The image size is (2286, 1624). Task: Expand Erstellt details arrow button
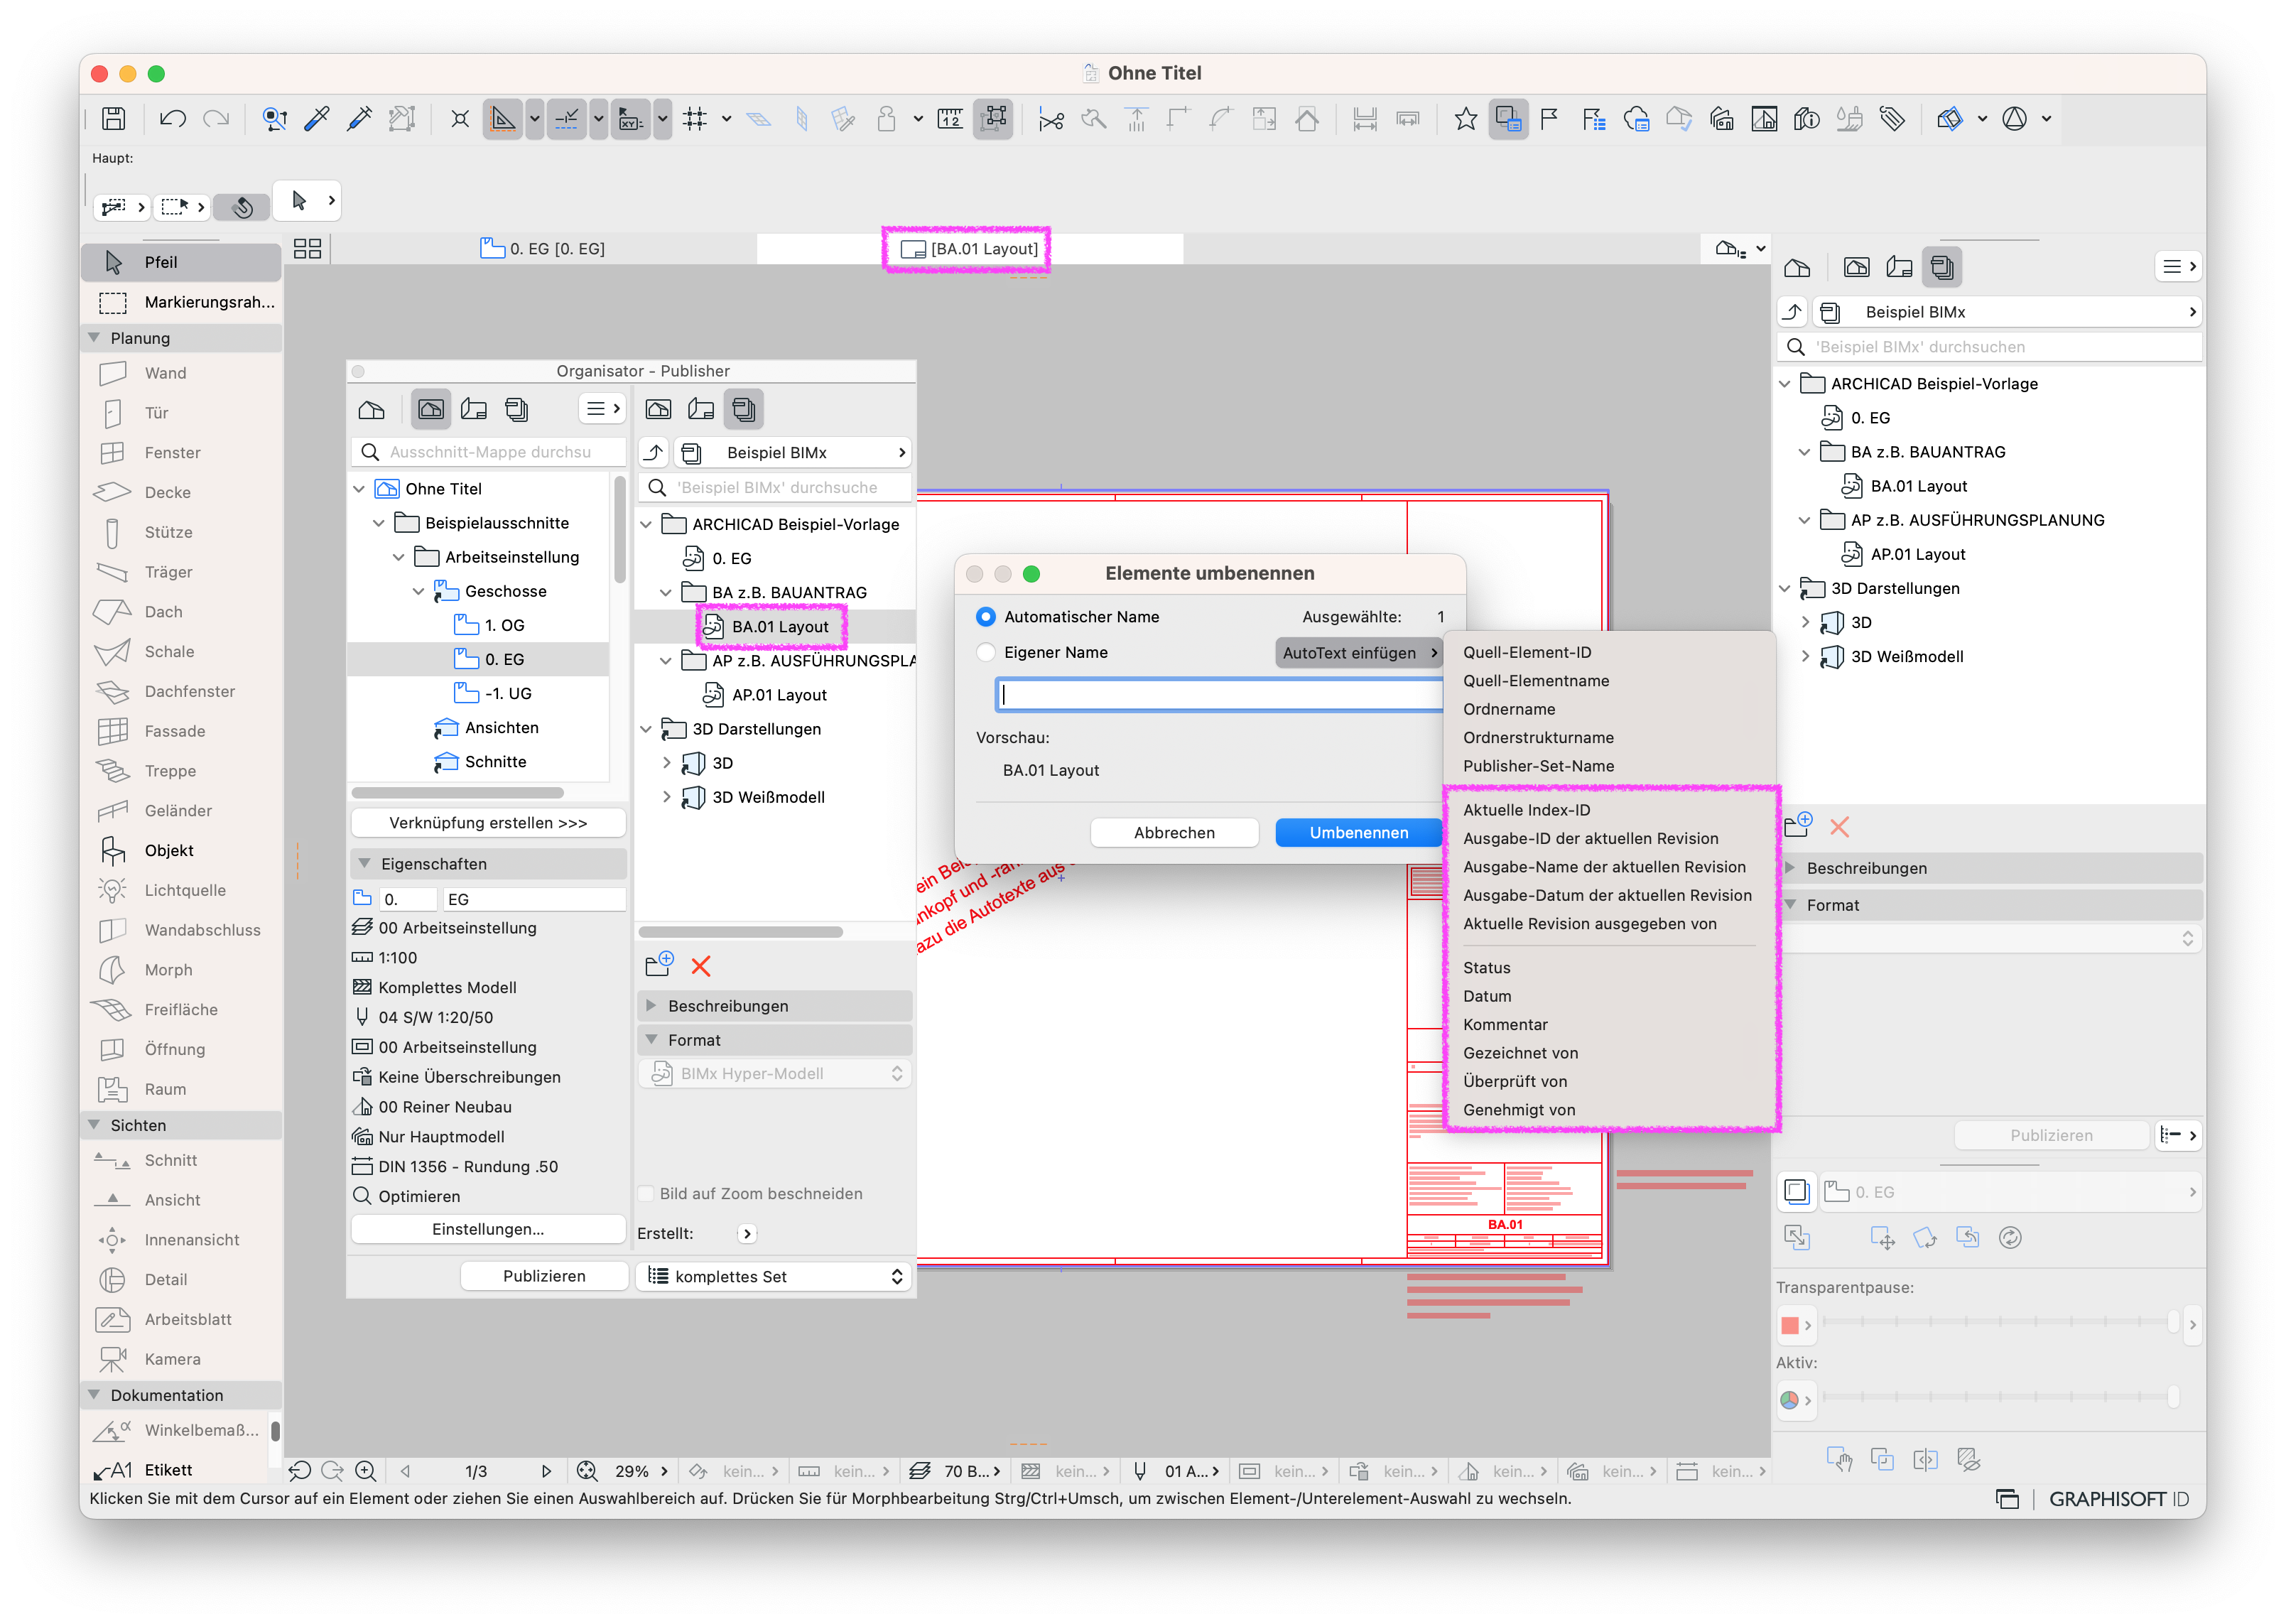tap(747, 1234)
